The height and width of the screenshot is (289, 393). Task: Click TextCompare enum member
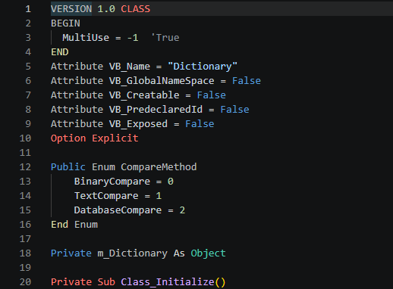106,196
